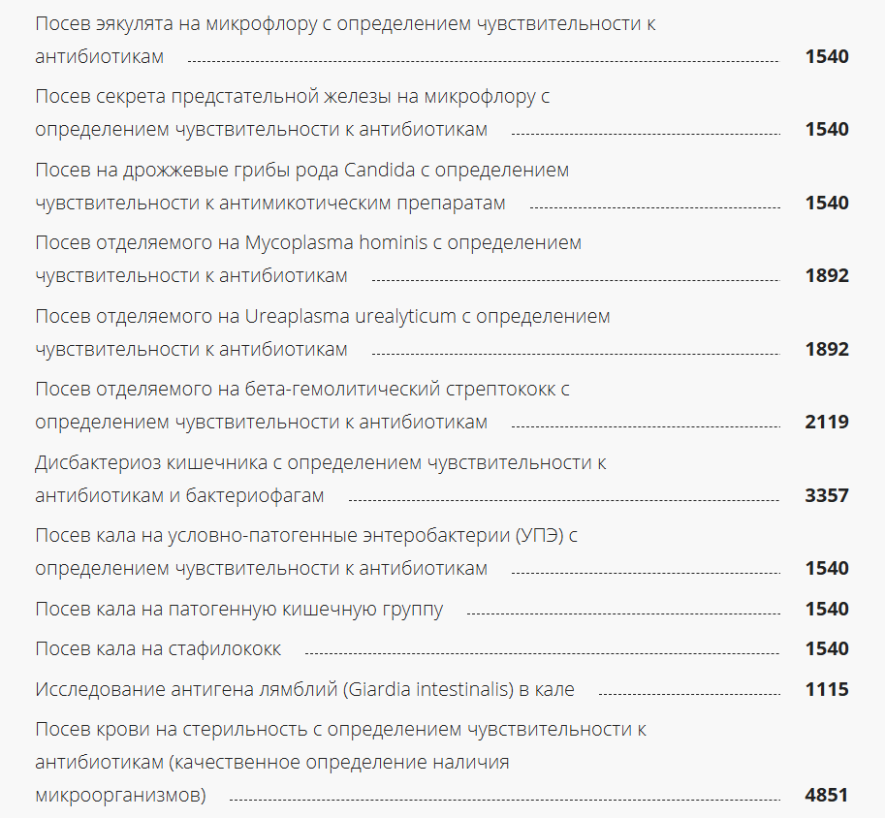Screen dimensions: 885x818
Task: Click the 1540 price for ejaculate culture
Action: point(827,57)
